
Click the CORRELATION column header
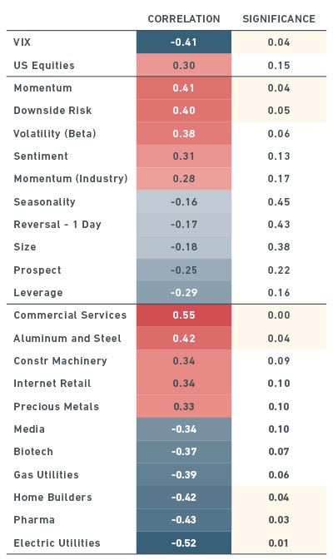point(184,19)
